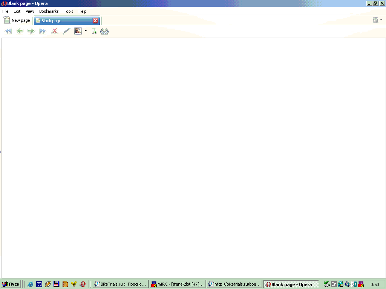Click the page icon with green star
The image size is (386, 289).
(x=94, y=31)
